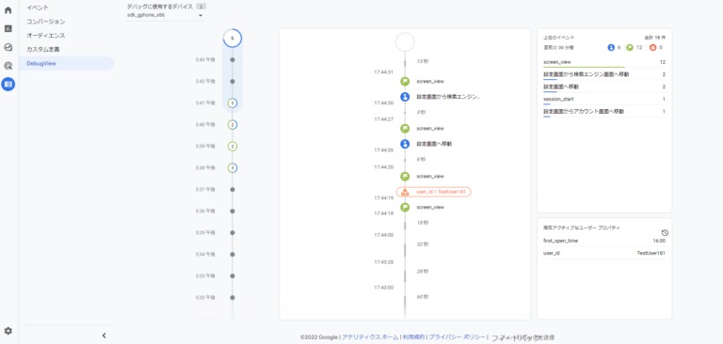Image resolution: width=723 pixels, height=344 pixels.
Task: Click screen_view row in top events list
Action: click(604, 63)
